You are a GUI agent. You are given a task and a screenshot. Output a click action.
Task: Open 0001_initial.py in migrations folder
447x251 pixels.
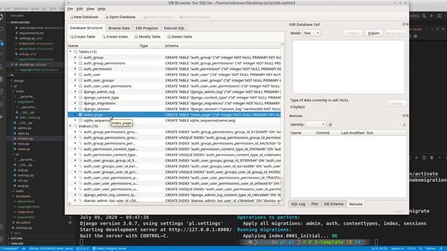pos(29,117)
